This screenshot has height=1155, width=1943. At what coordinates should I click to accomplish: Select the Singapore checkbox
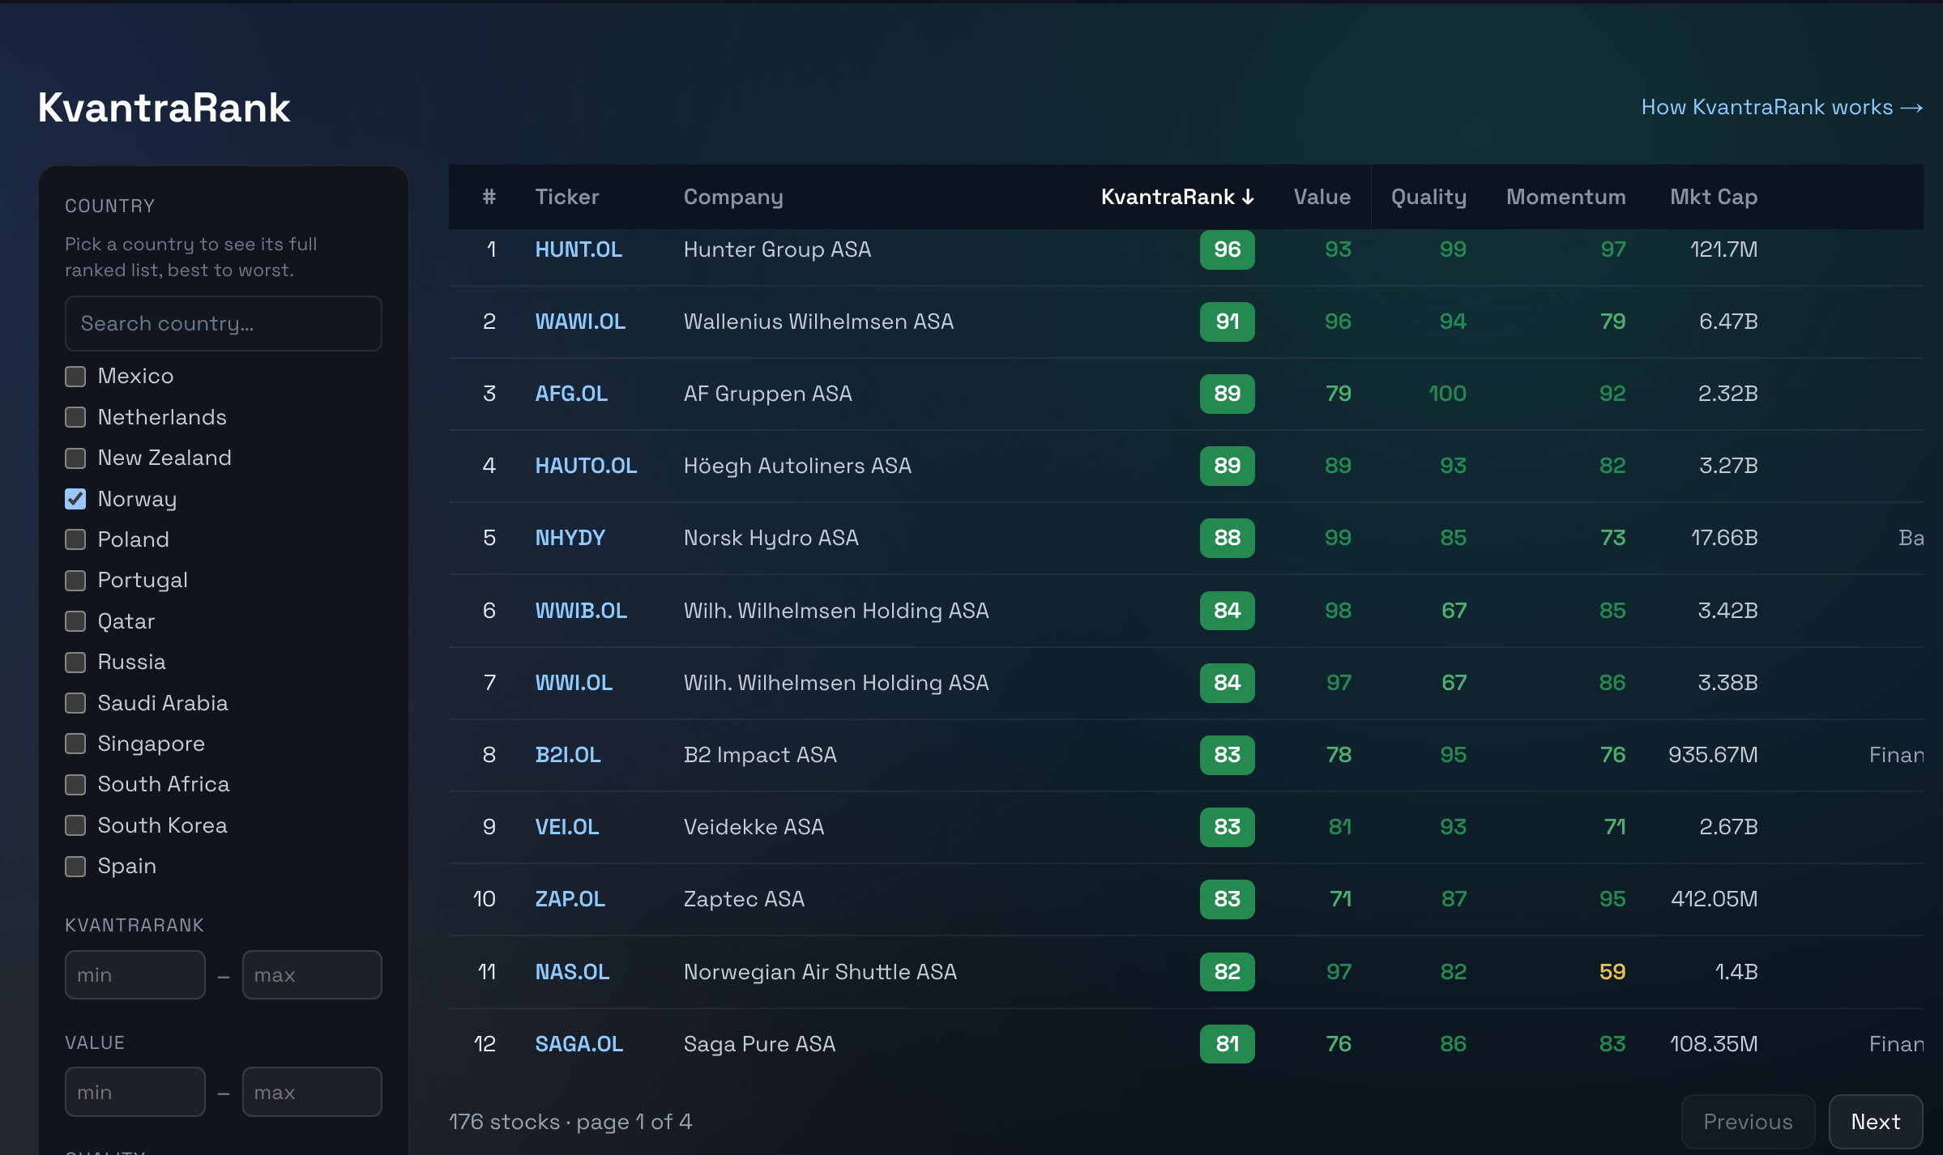pos(75,744)
